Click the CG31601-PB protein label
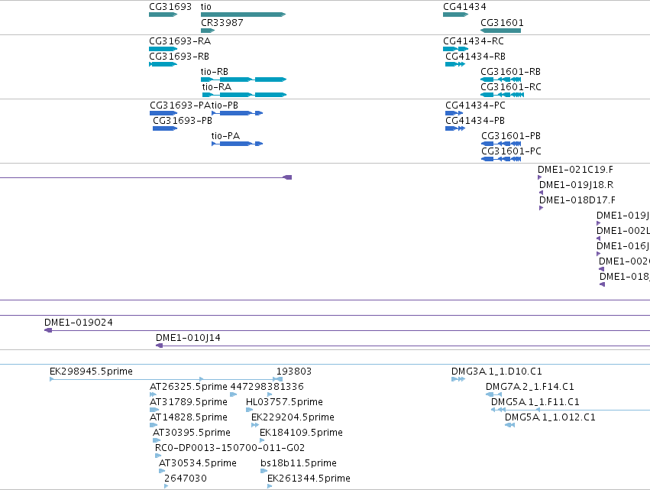The image size is (650, 490). (511, 136)
